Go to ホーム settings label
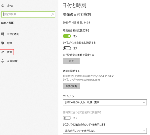 pyautogui.click(x=10, y=5)
